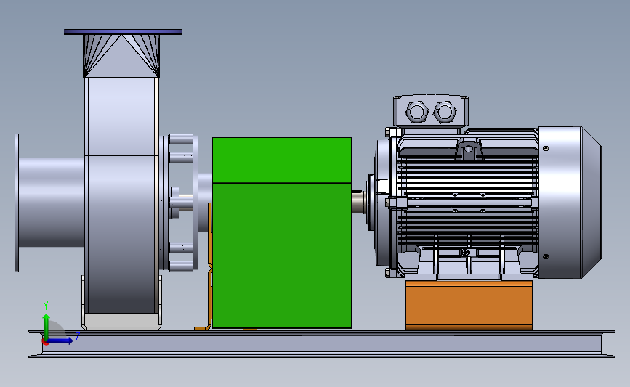This screenshot has height=387, width=630.
Task: Select the motor output shaft
Action: (x=358, y=202)
